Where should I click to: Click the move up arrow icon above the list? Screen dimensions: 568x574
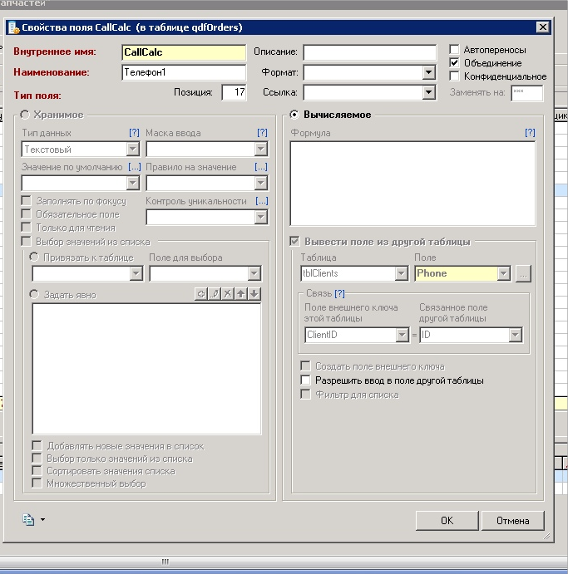[x=241, y=294]
